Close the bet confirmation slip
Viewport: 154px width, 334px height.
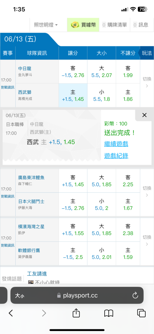coord(144,115)
